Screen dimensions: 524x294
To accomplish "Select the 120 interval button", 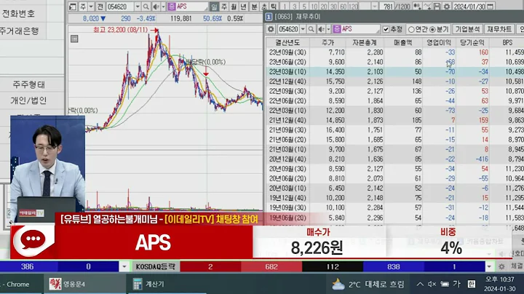I will pyautogui.click(x=353, y=7).
